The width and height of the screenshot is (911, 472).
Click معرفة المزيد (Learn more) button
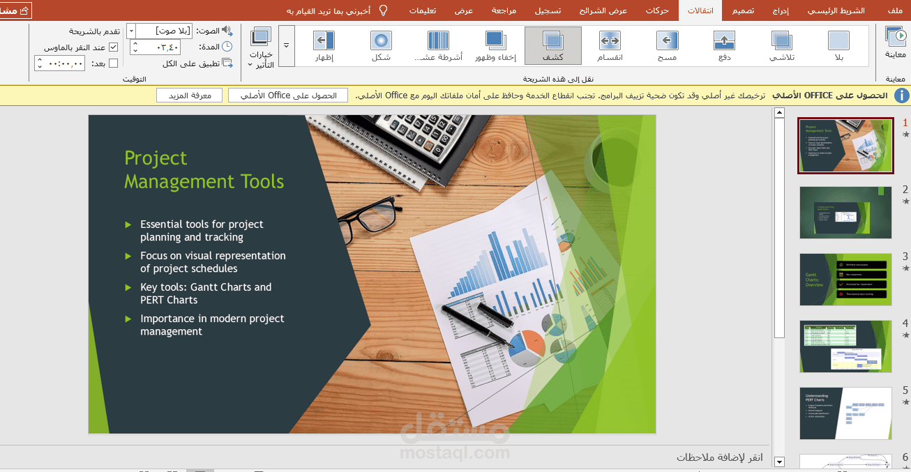coord(189,96)
